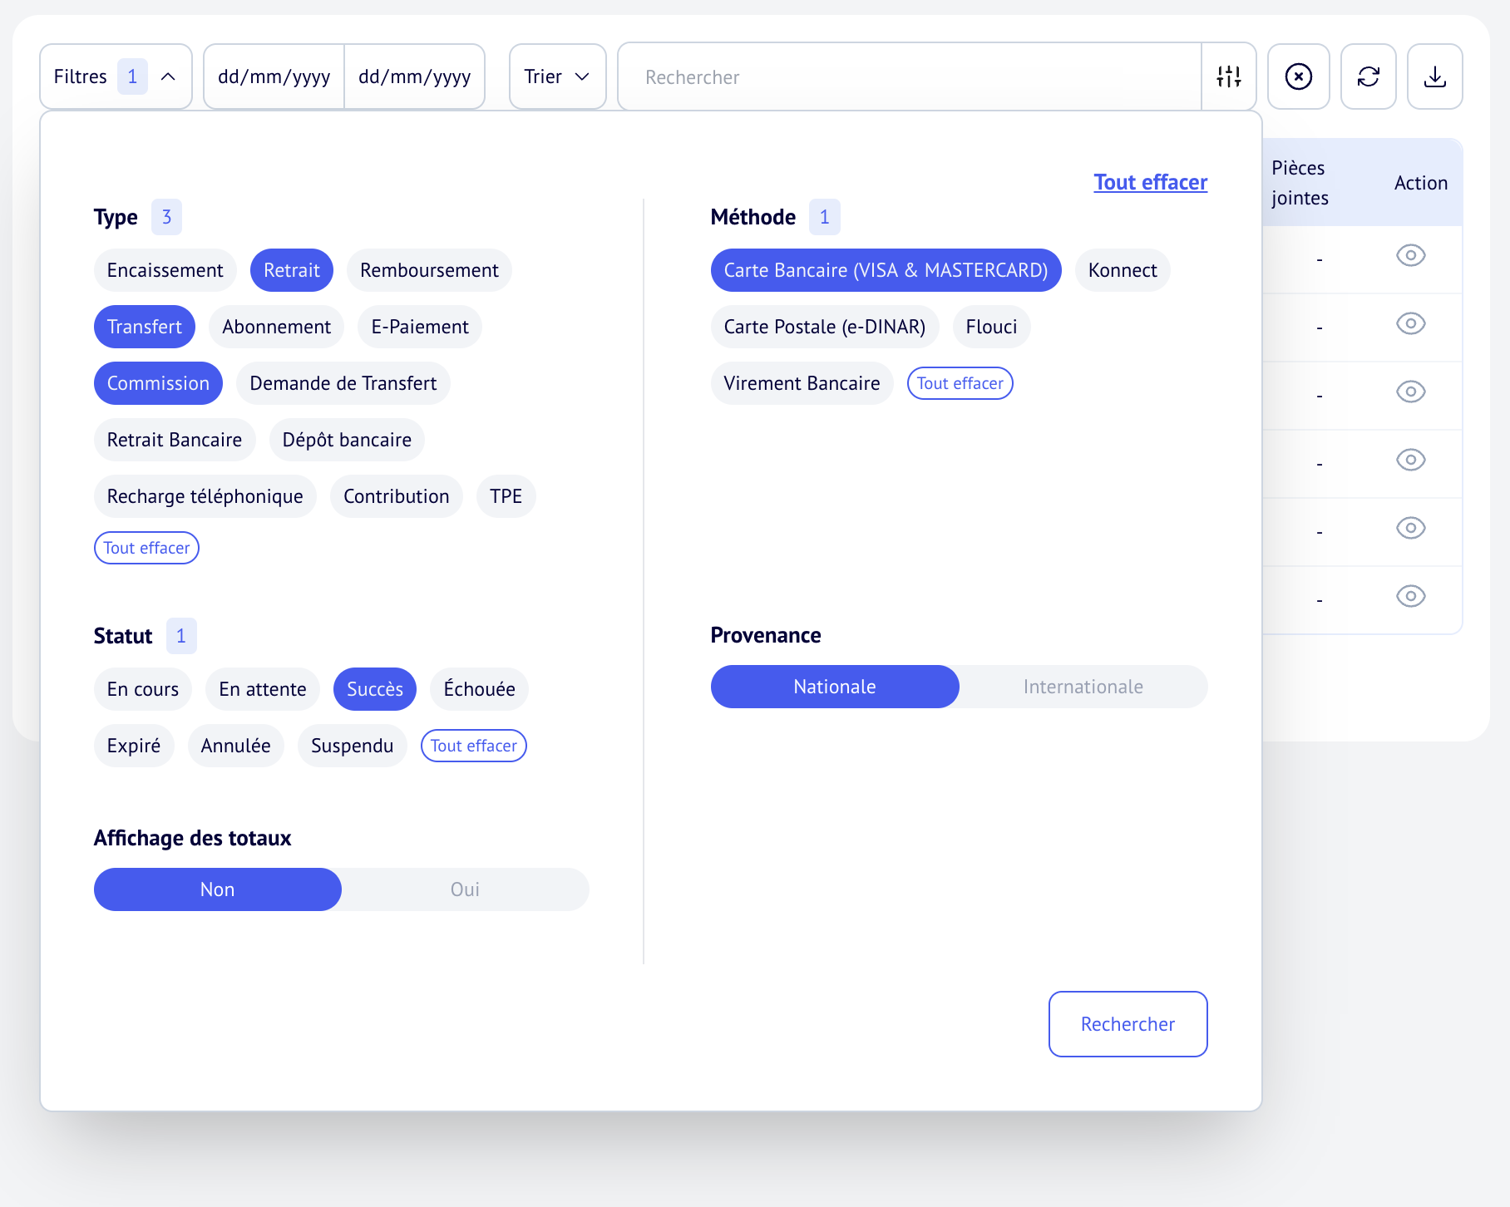
Task: Click the fourth row eye icon
Action: [1410, 460]
